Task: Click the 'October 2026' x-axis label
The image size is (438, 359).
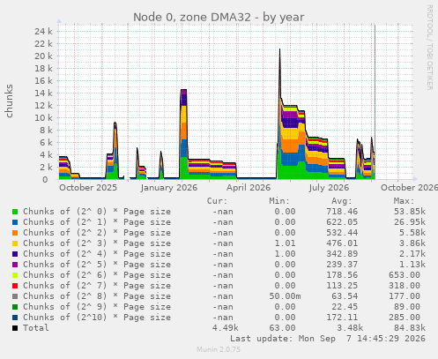Action: pyautogui.click(x=409, y=188)
